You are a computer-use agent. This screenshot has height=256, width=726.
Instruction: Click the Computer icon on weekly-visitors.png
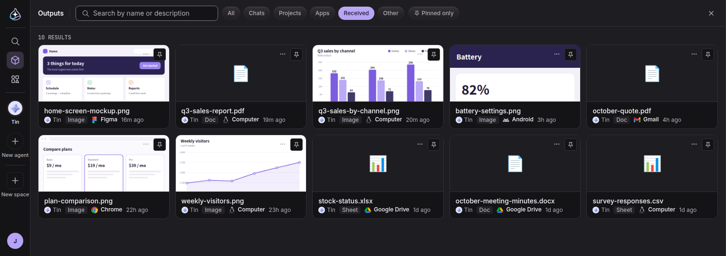point(232,210)
